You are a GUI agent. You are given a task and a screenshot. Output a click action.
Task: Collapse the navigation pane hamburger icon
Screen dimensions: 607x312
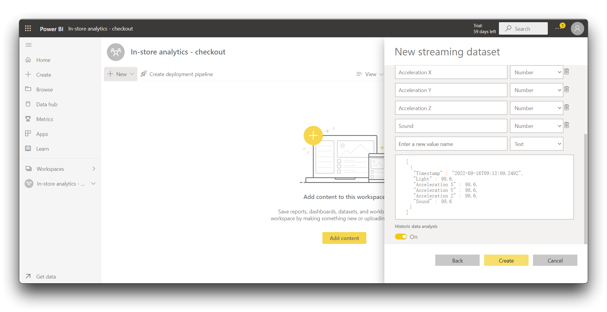pyautogui.click(x=28, y=45)
